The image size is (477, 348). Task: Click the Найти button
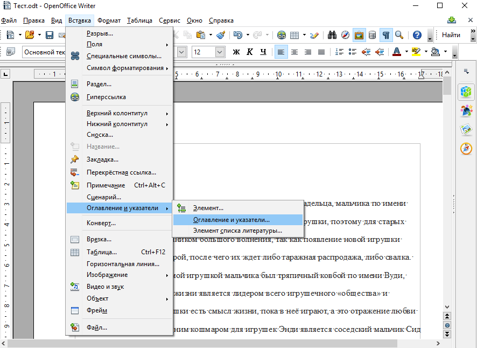tap(451, 35)
